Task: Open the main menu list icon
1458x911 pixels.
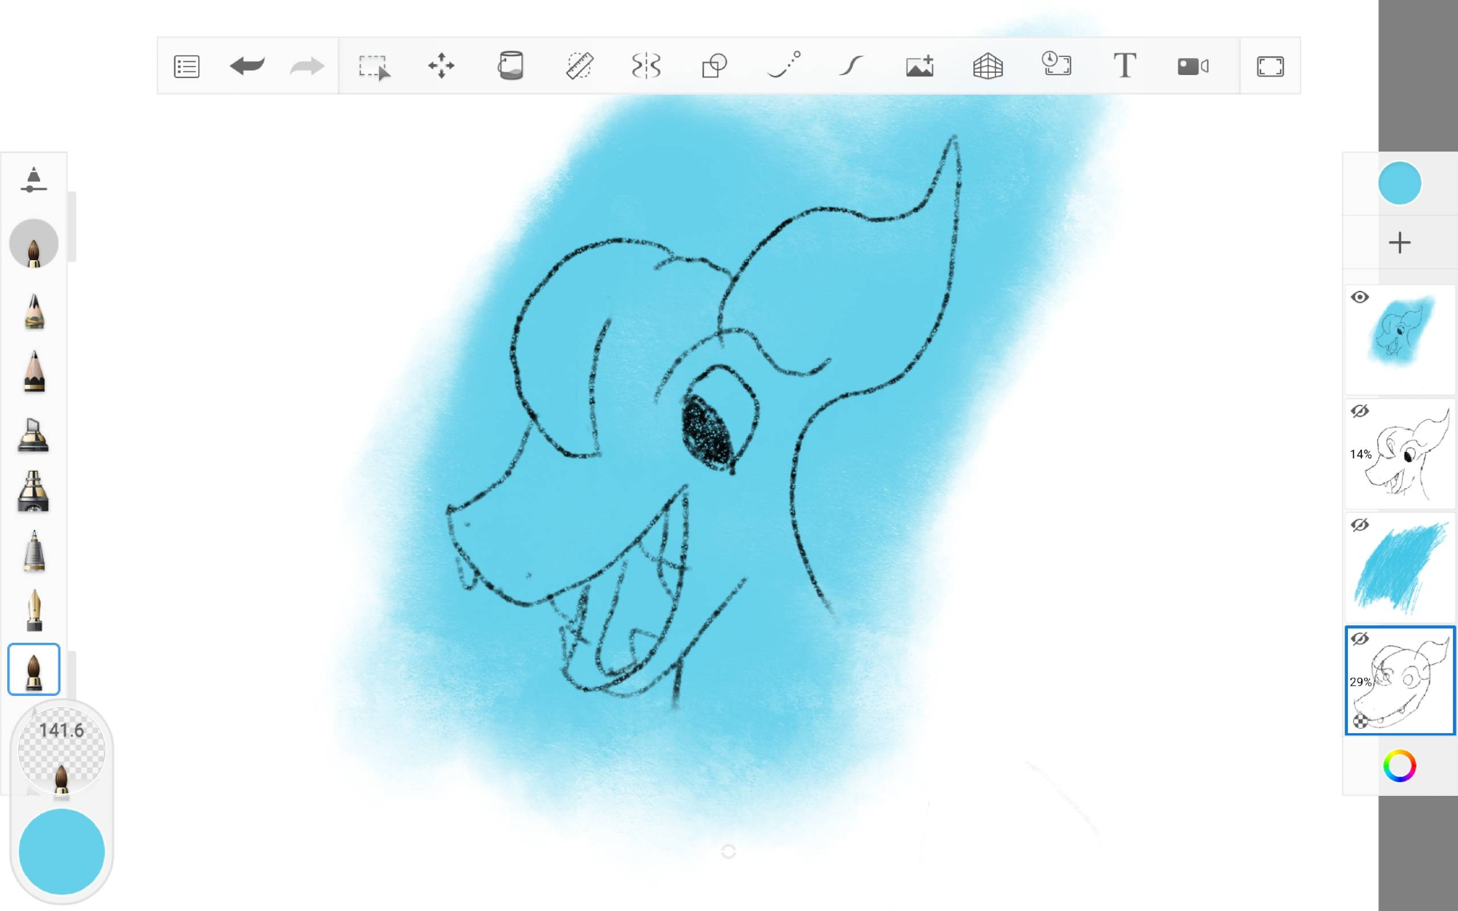Action: point(187,66)
